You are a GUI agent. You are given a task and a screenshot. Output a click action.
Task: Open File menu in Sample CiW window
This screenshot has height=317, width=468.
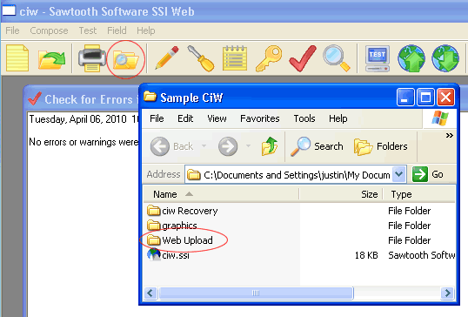coord(157,118)
